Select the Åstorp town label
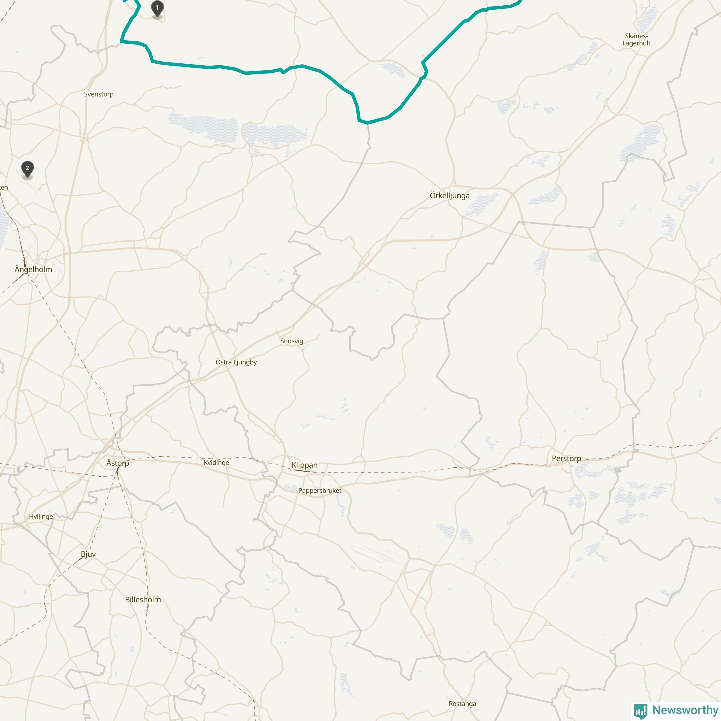 117,463
